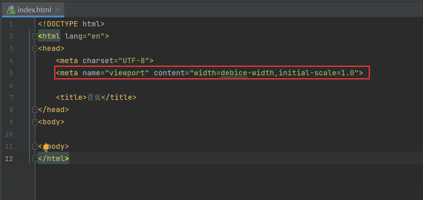Click the closing </title> tag
423x200 pixels.
(x=118, y=97)
